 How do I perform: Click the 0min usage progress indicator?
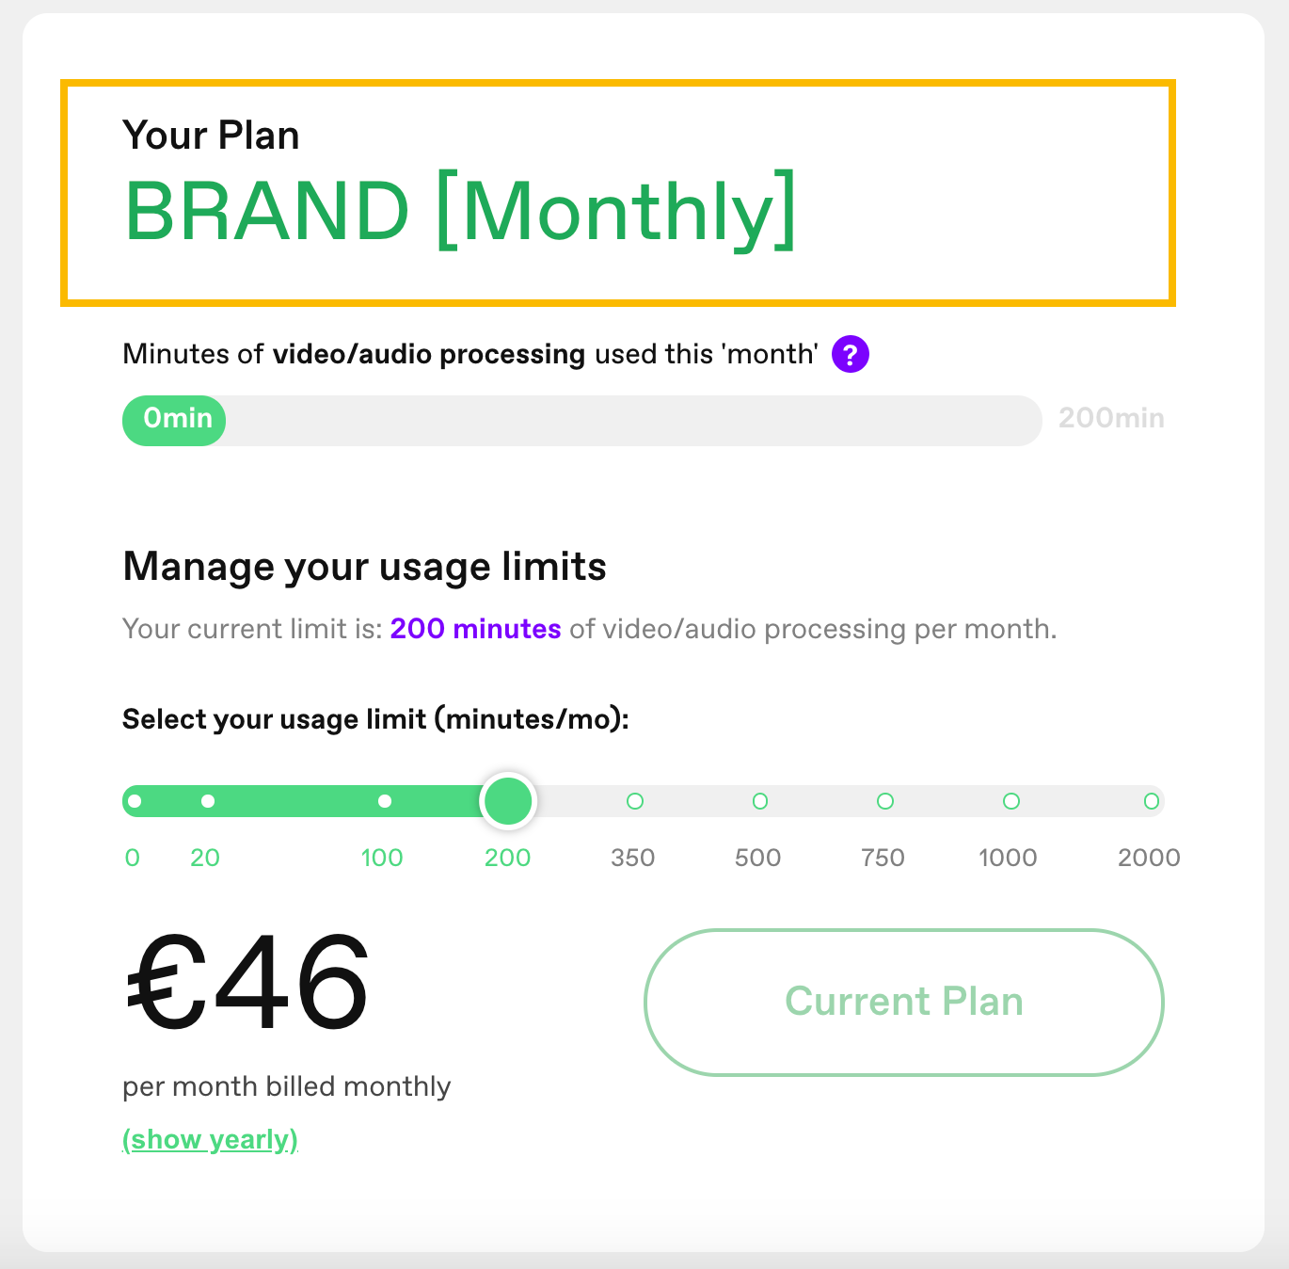174,420
